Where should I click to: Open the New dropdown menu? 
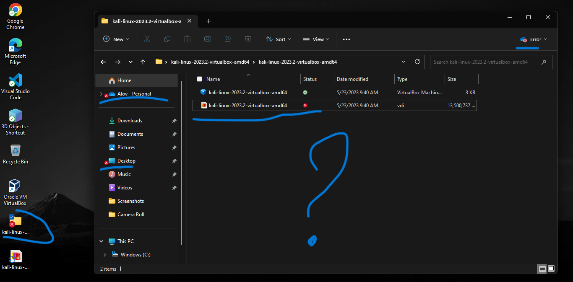pyautogui.click(x=116, y=39)
